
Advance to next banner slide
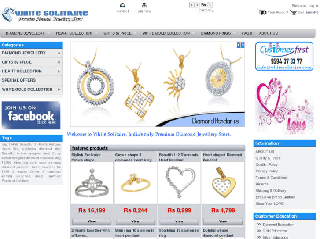pos(243,45)
